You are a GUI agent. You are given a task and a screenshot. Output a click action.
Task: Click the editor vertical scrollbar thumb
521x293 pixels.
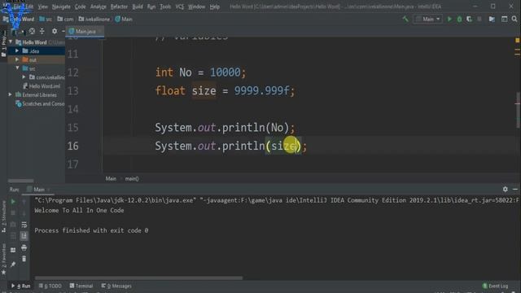tap(518, 110)
